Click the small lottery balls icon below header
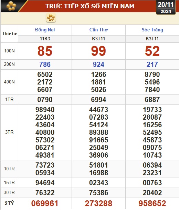This screenshot has height=210, width=180. [51, 18]
